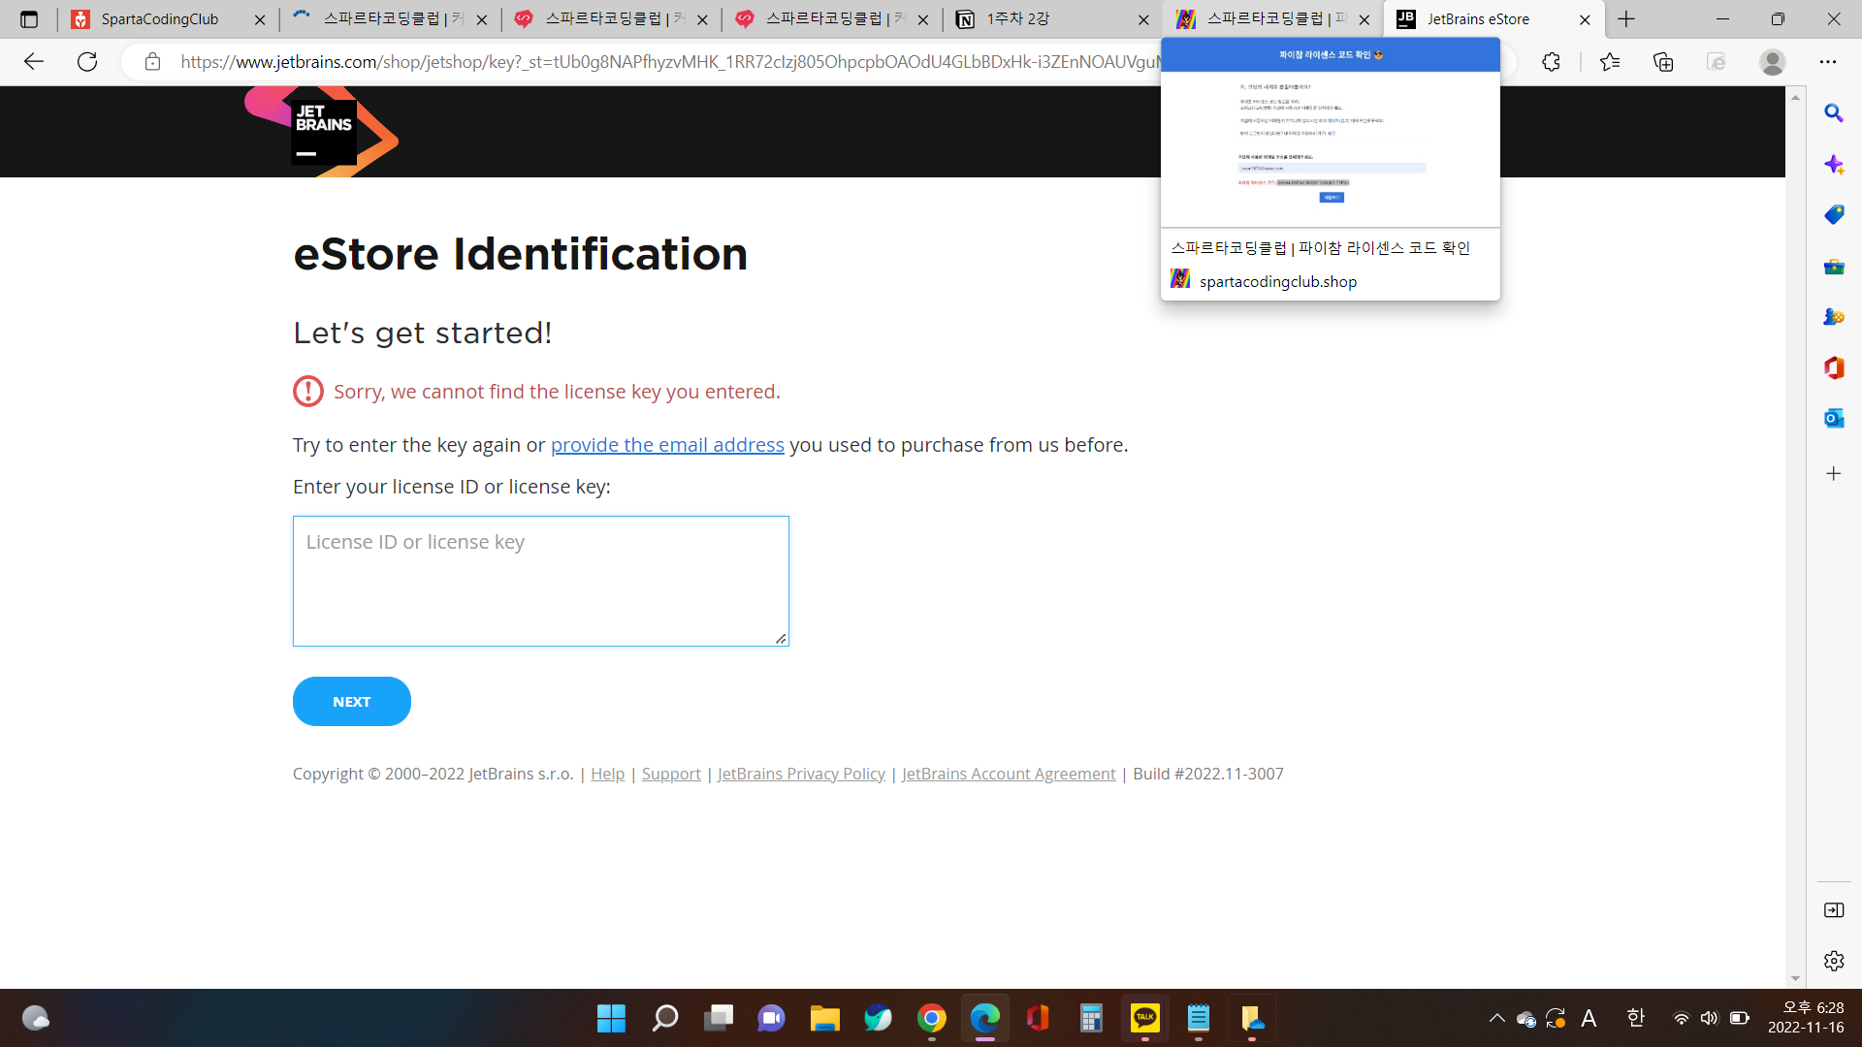This screenshot has height=1047, width=1862.
Task: Open Outlook icon in sidebar
Action: coord(1834,418)
